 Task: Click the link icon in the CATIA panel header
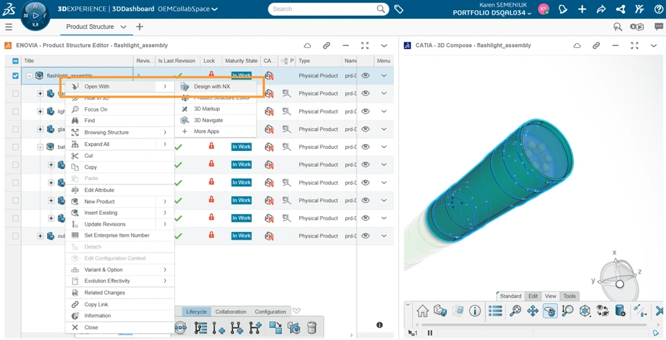tap(597, 46)
